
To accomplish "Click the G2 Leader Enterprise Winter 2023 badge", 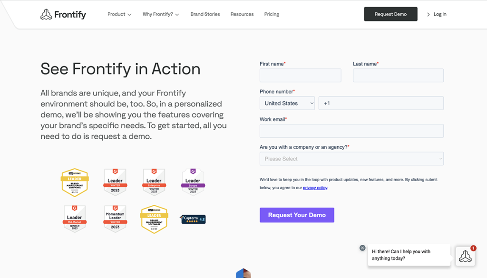I will pyautogui.click(x=154, y=182).
